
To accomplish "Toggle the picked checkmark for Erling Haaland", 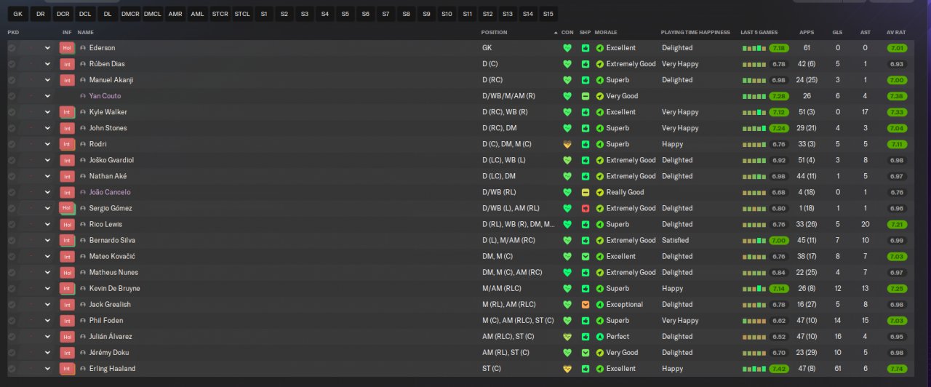I will 12,368.
